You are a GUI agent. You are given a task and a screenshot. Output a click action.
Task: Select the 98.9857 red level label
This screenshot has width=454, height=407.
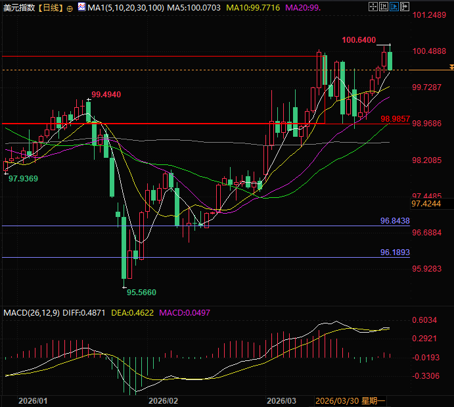[396, 119]
